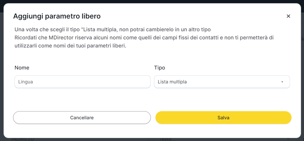Screen dimensions: 304x141
Task: Click the dark overlay above the dialog
Action: (152, 1)
